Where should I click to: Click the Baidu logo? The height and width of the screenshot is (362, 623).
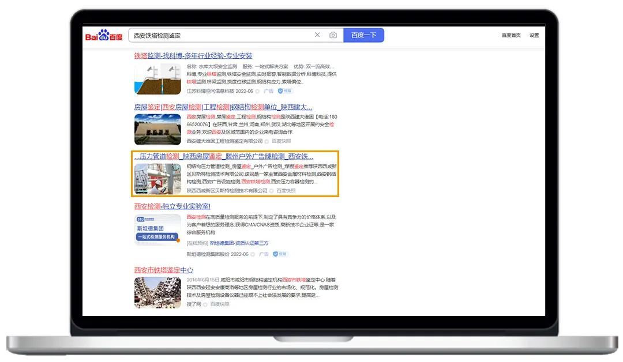click(104, 36)
